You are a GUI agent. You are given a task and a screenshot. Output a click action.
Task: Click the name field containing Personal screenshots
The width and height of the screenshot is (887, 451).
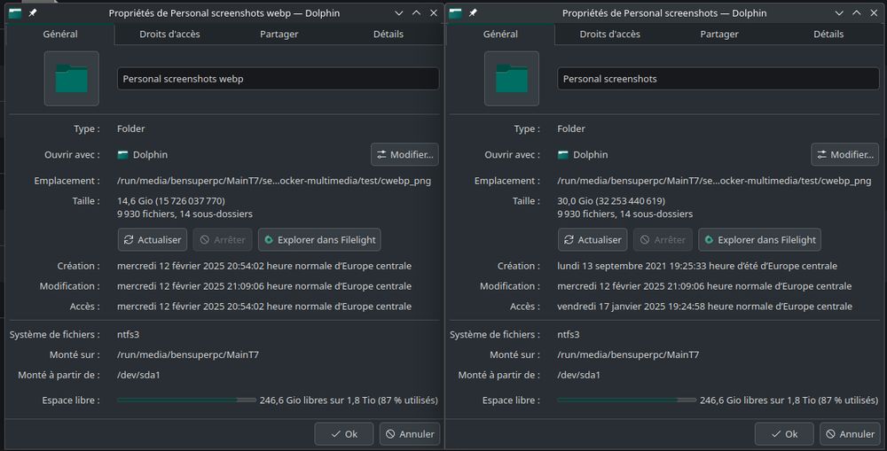tap(718, 79)
